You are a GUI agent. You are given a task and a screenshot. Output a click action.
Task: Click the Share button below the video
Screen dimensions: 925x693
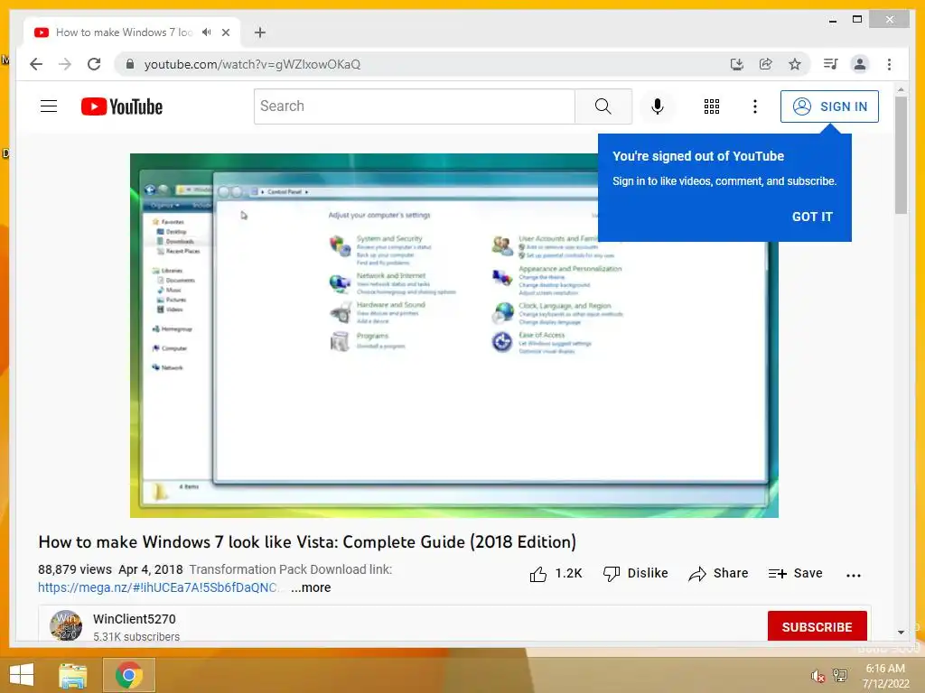[x=718, y=573]
